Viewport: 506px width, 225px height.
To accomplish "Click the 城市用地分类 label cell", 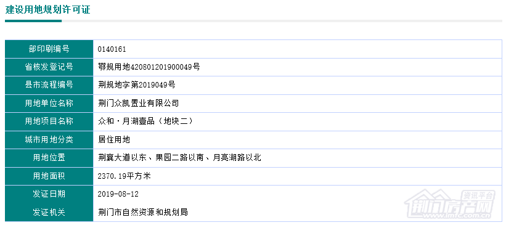I will [x=49, y=140].
